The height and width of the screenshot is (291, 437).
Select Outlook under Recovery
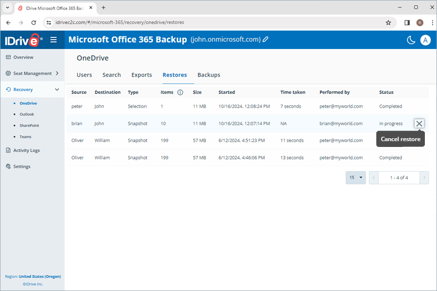27,114
